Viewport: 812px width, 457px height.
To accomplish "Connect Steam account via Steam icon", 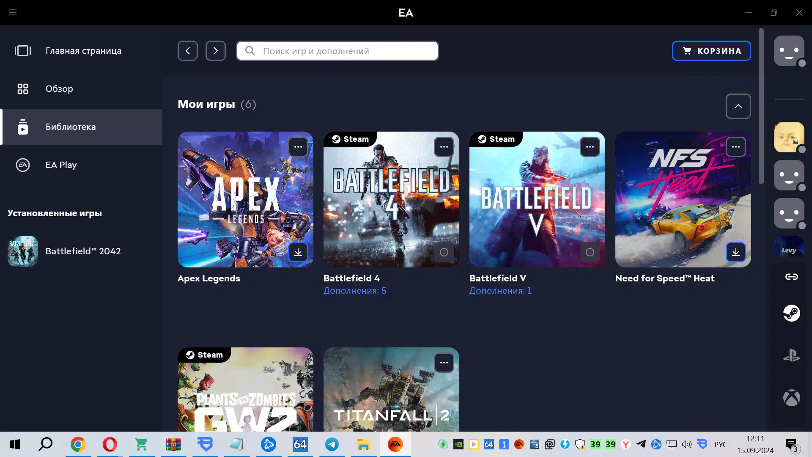I will click(791, 313).
